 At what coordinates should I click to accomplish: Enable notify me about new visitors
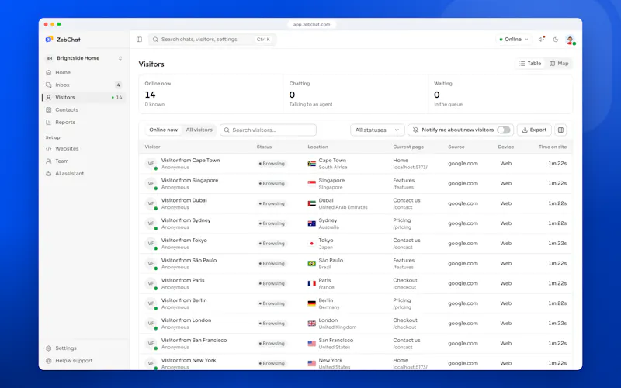pos(503,130)
